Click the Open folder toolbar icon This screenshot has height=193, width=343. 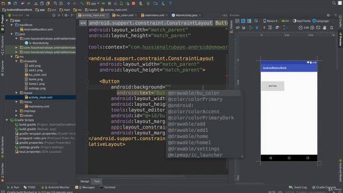pyautogui.click(x=3, y=3)
